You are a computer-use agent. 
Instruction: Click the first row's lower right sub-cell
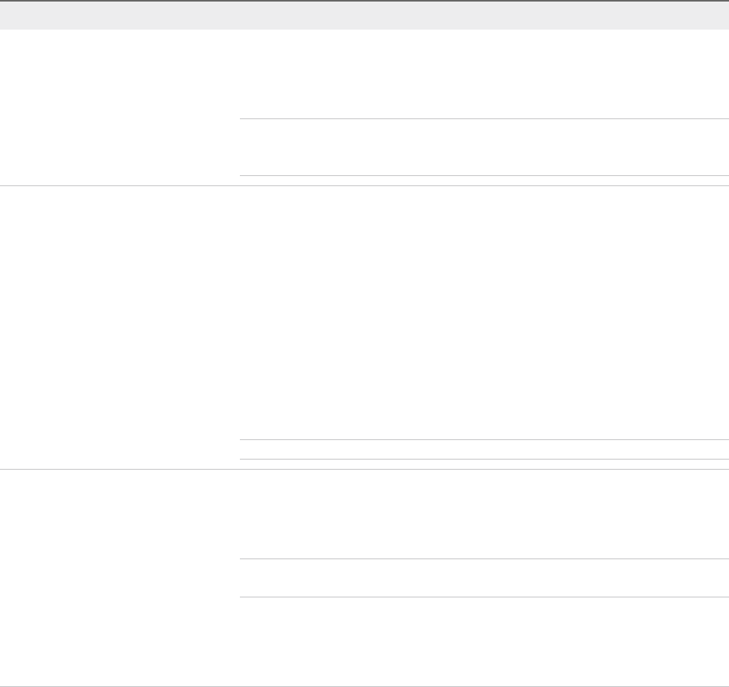(x=483, y=147)
